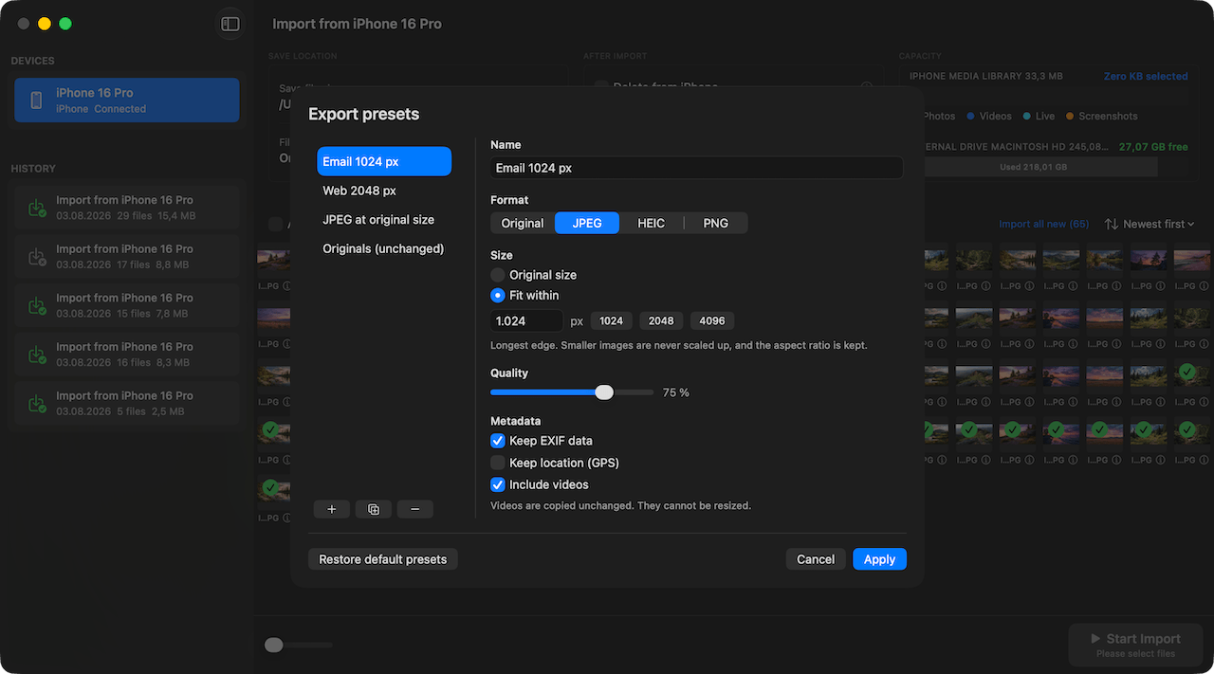The width and height of the screenshot is (1214, 674).
Task: Cancel the Export presets dialog
Action: (x=816, y=559)
